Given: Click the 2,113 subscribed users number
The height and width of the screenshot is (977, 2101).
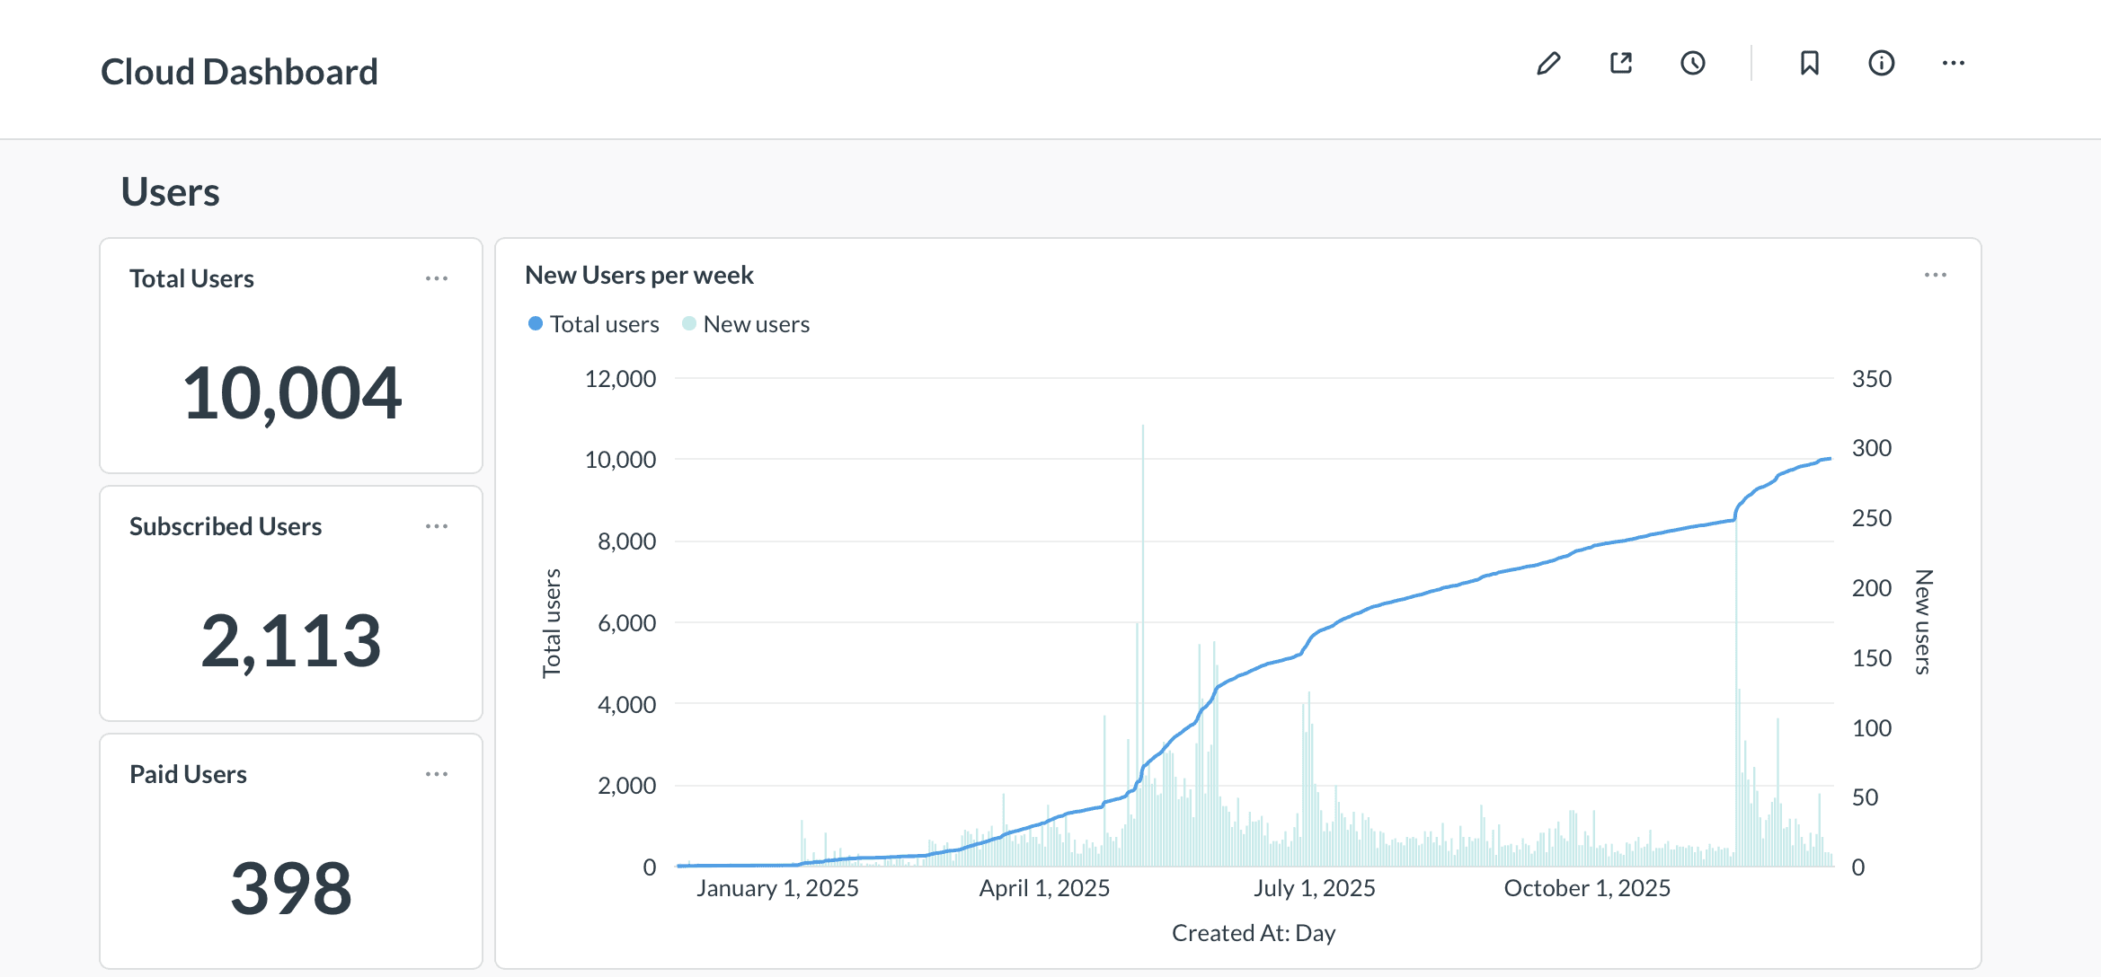Looking at the screenshot, I should tap(291, 641).
